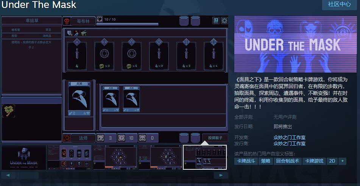Select the 回合制战术 tag
The image size is (360, 186).
[x=287, y=161]
